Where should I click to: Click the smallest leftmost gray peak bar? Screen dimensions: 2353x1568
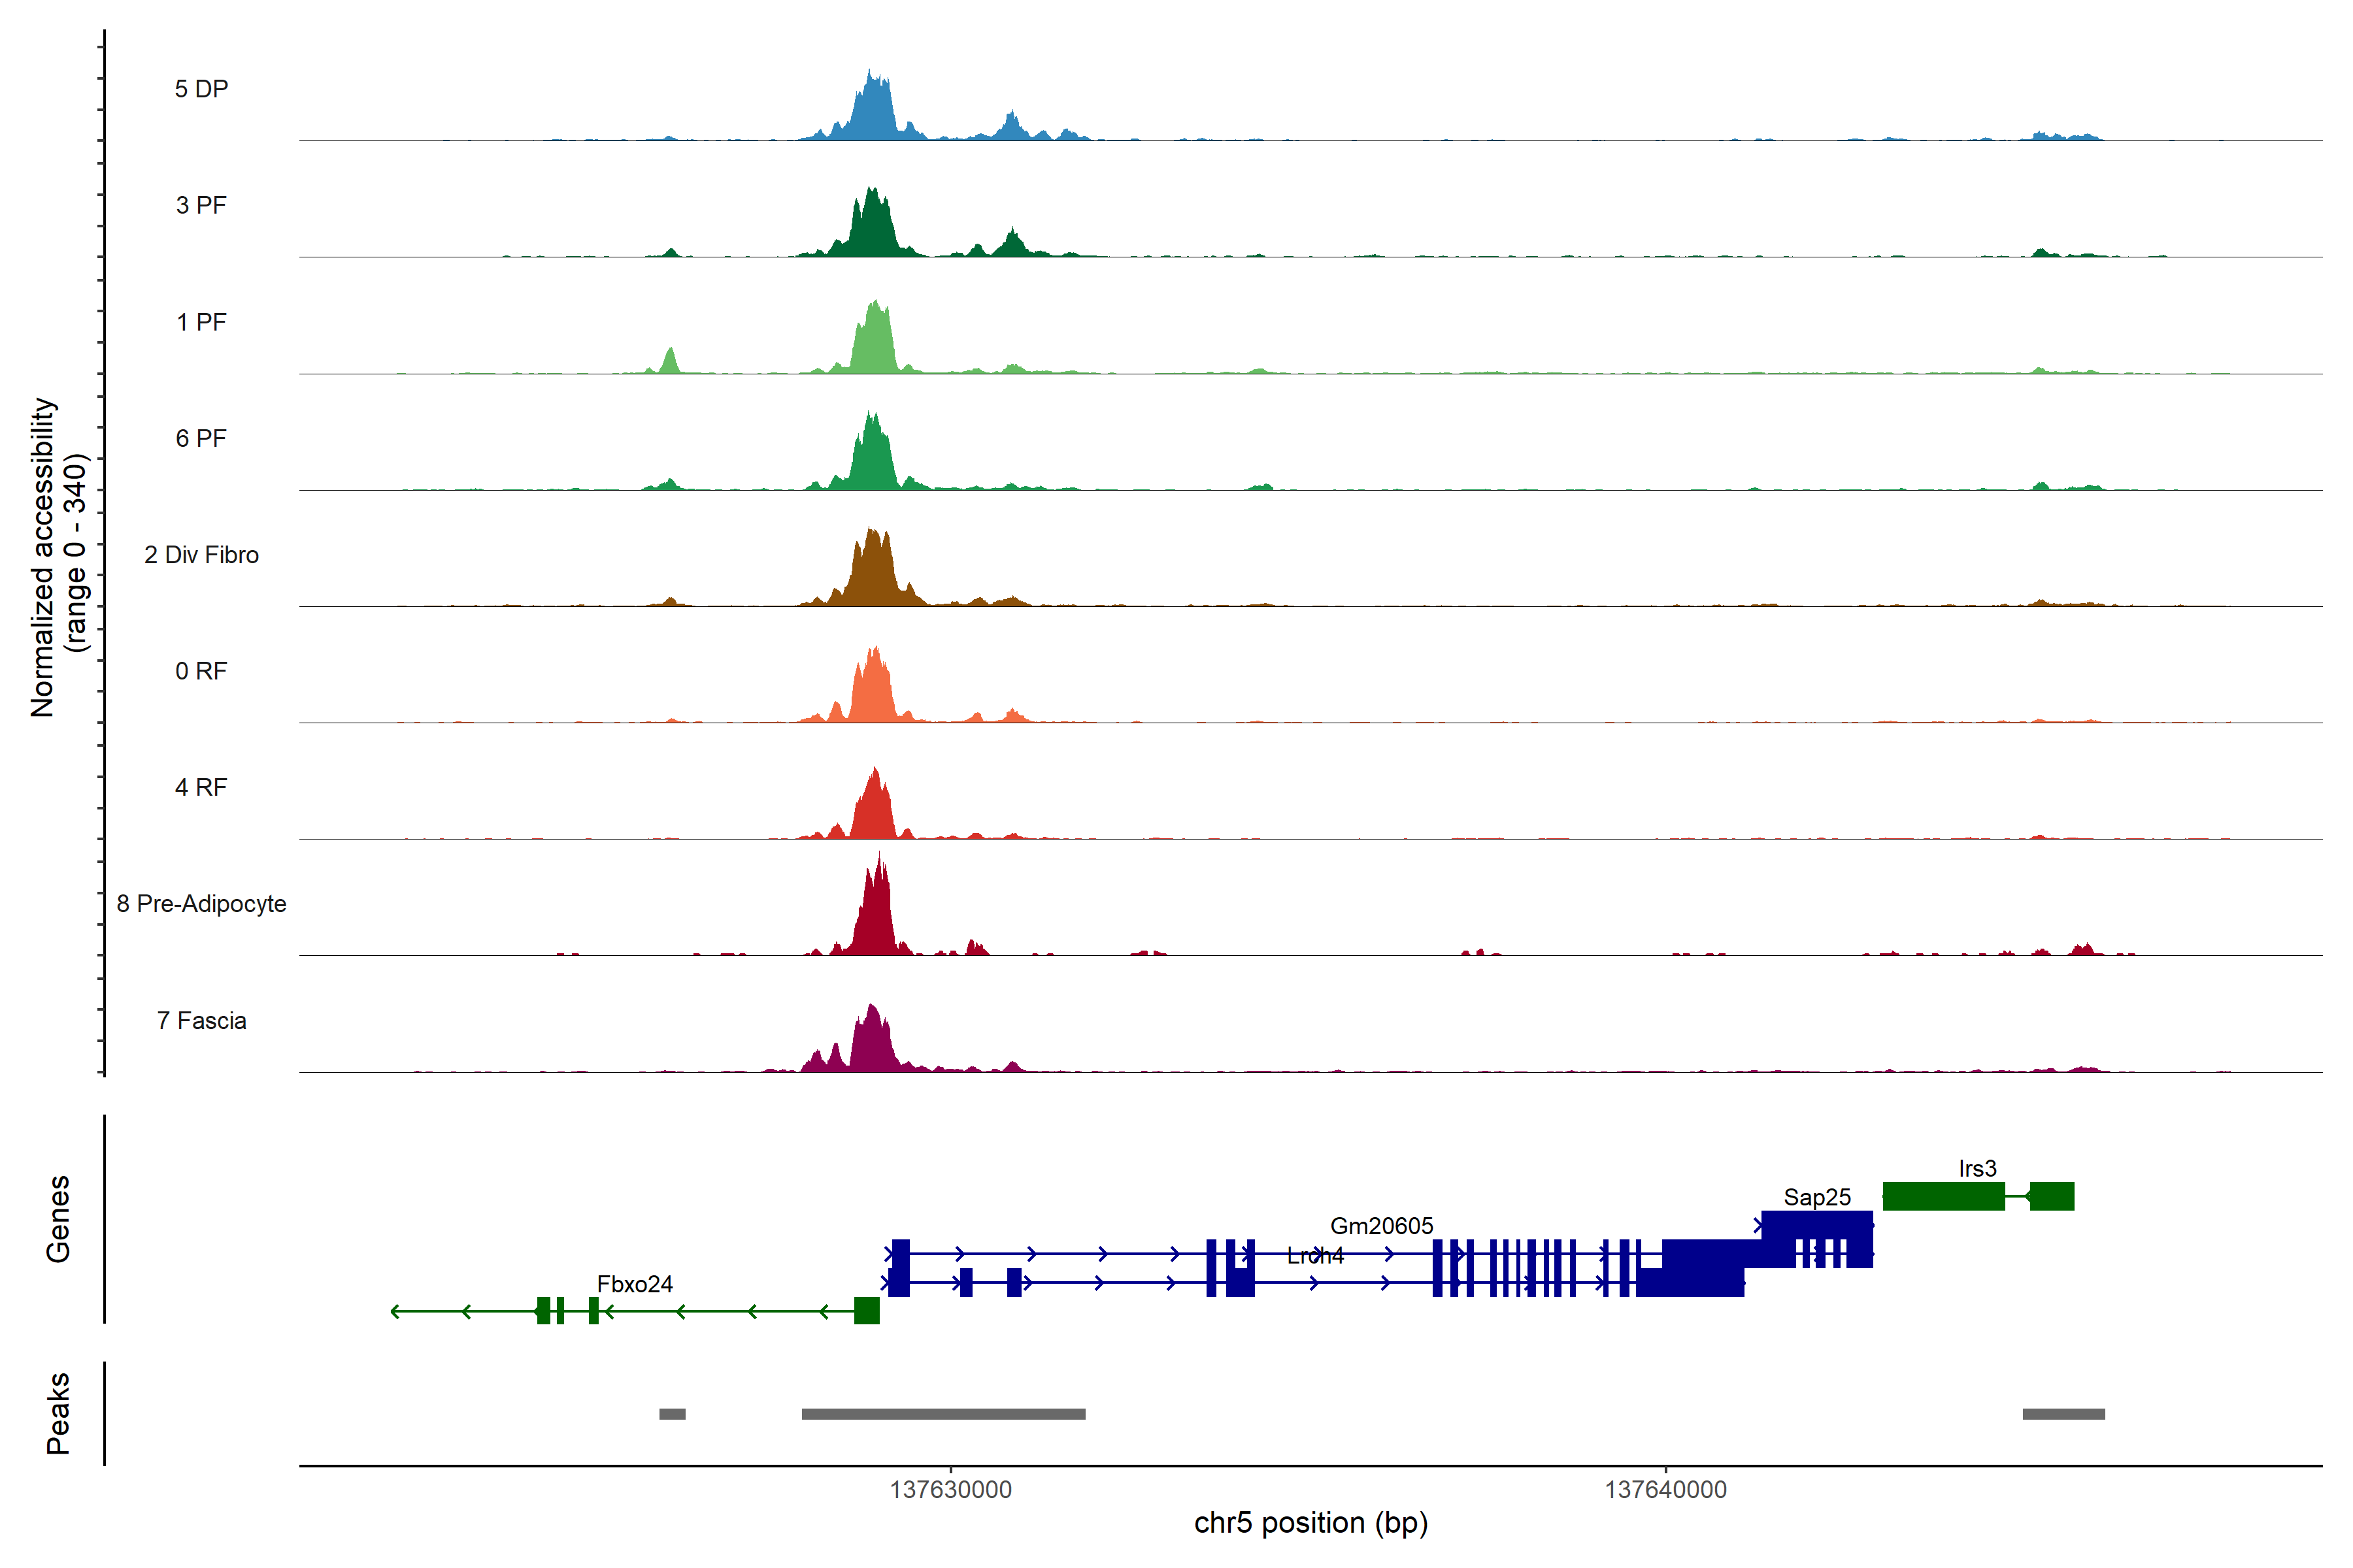click(673, 1414)
